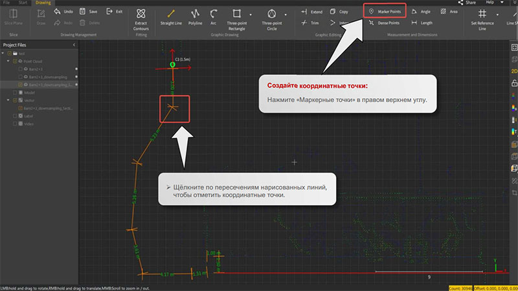
Task: Select the Angle measurement tool
Action: pos(421,12)
